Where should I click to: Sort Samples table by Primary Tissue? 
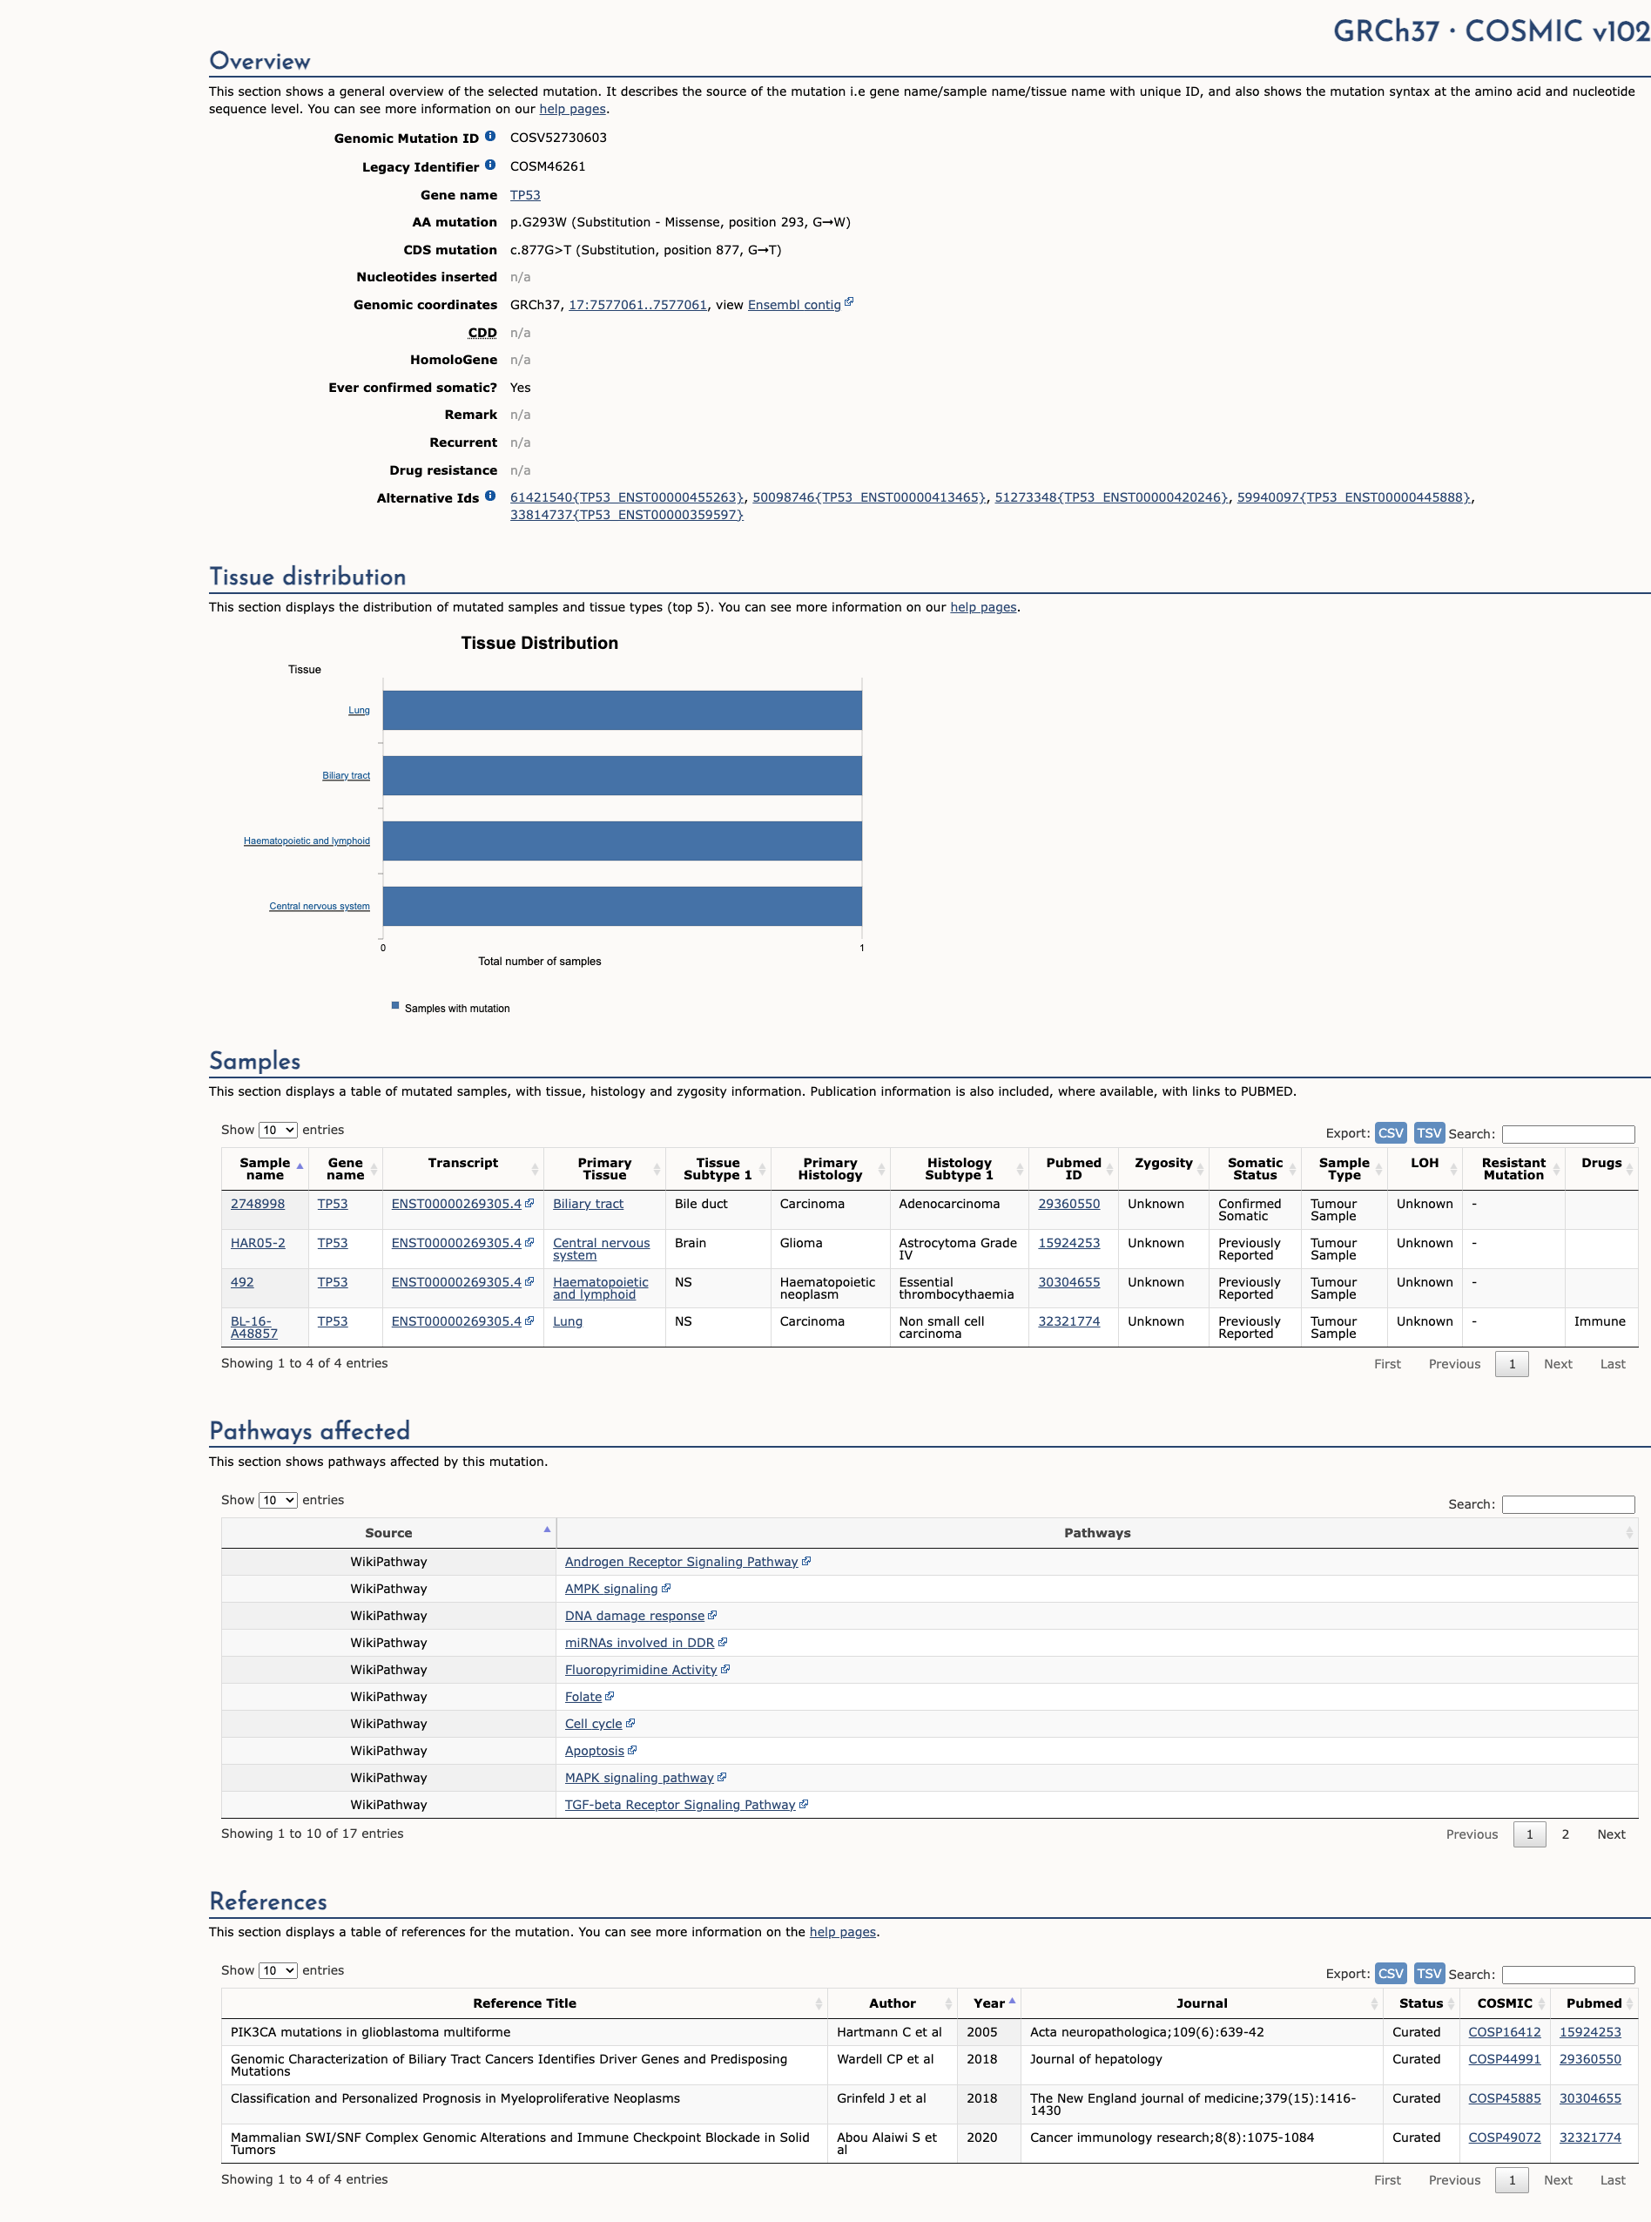[x=604, y=1170]
